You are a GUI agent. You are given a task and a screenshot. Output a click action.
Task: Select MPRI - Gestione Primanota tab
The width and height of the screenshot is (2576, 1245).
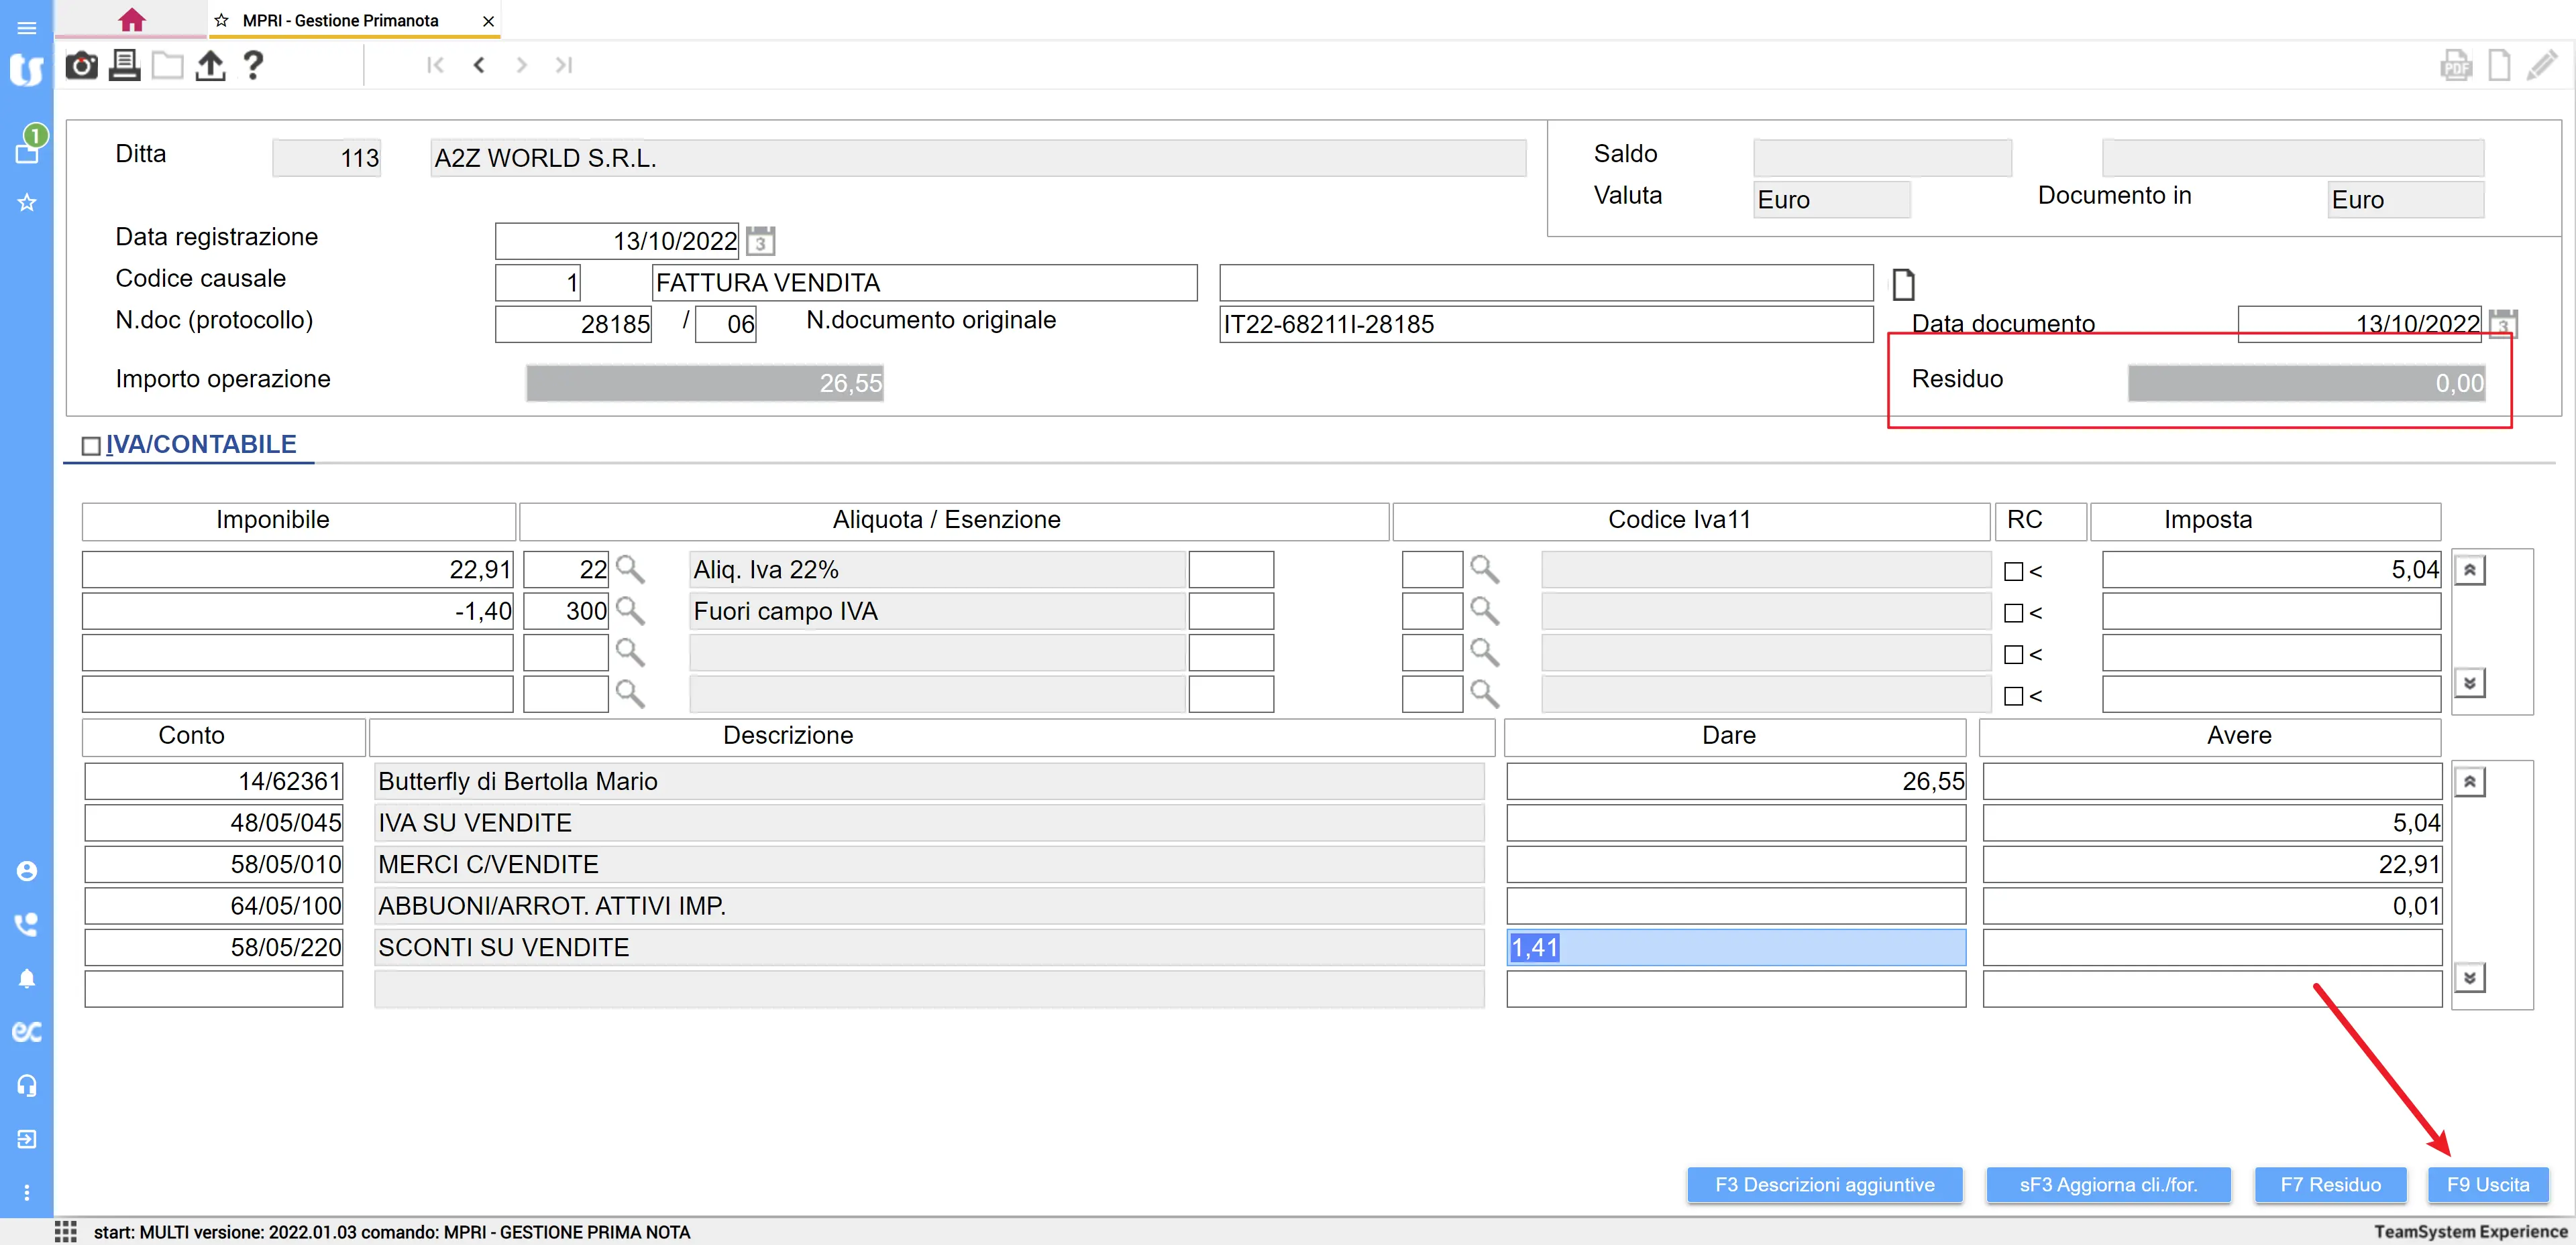click(340, 20)
